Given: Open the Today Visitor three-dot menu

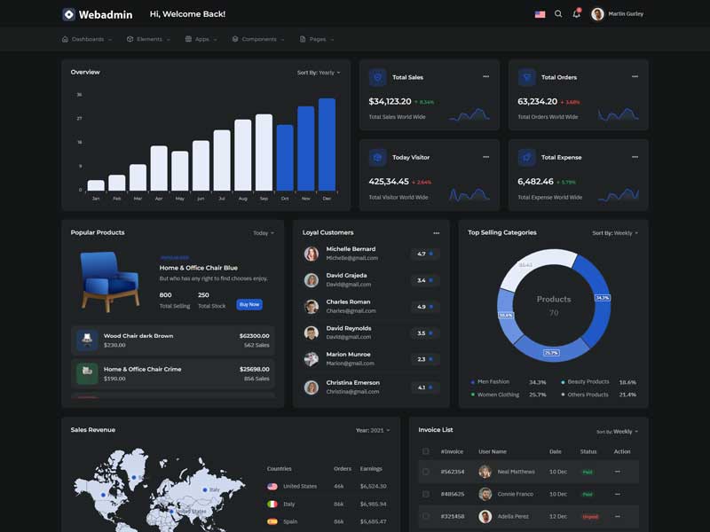Looking at the screenshot, I should [485, 157].
